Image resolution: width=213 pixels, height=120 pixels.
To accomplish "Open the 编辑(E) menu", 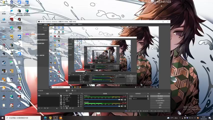I will [46, 24].
